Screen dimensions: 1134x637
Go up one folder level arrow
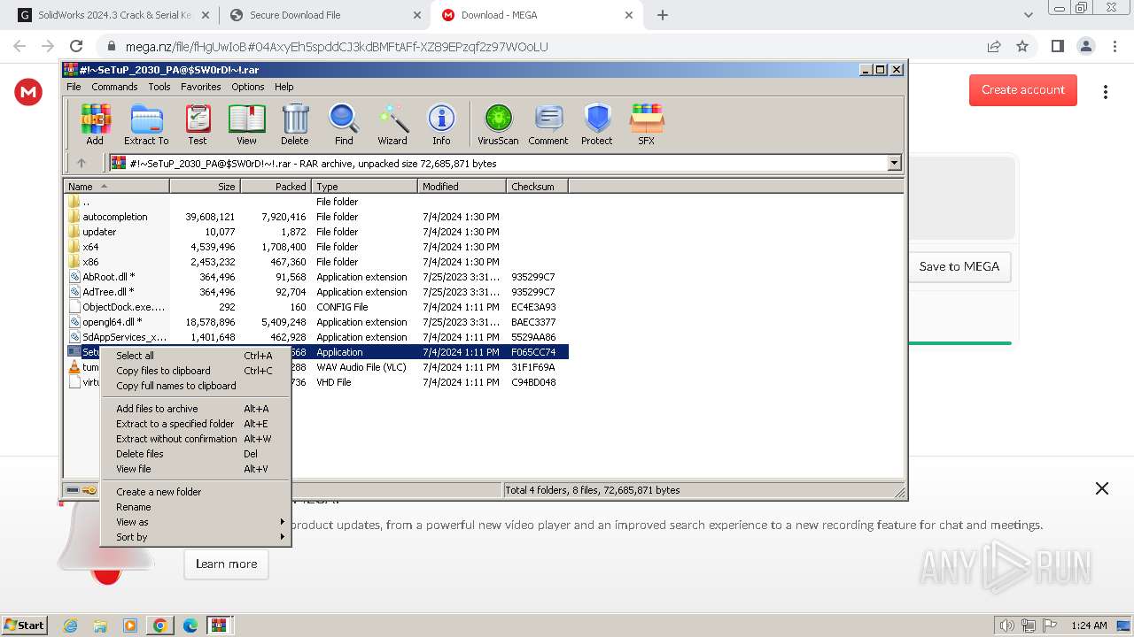[82, 163]
